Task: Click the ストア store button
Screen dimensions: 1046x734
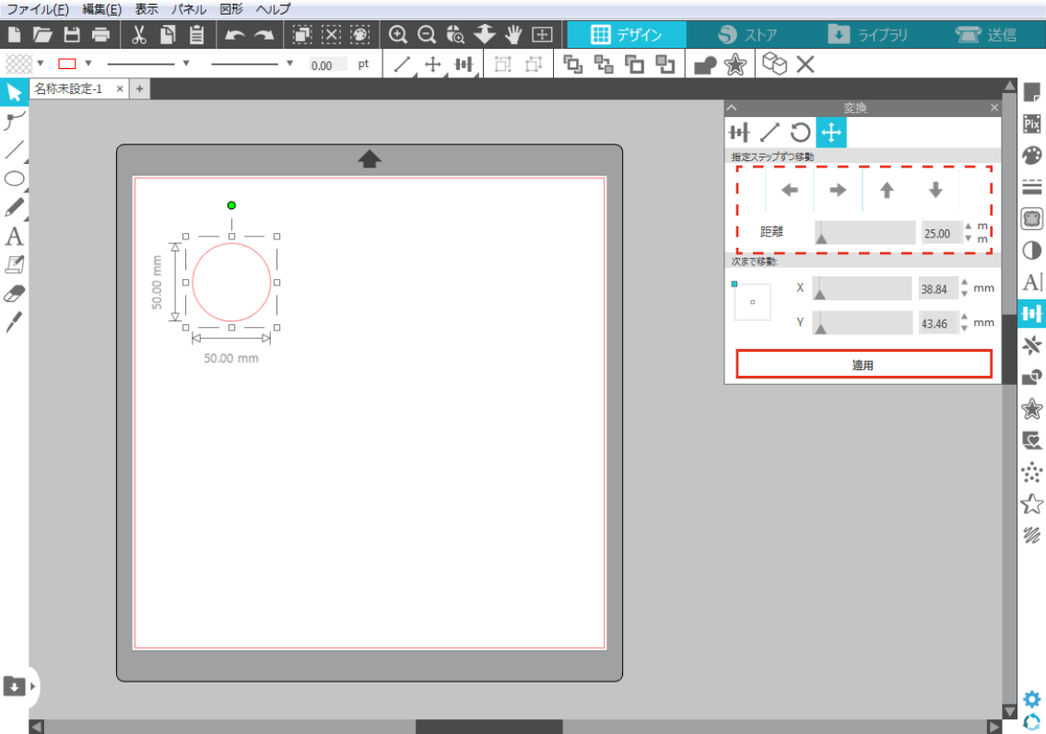Action: [x=747, y=35]
